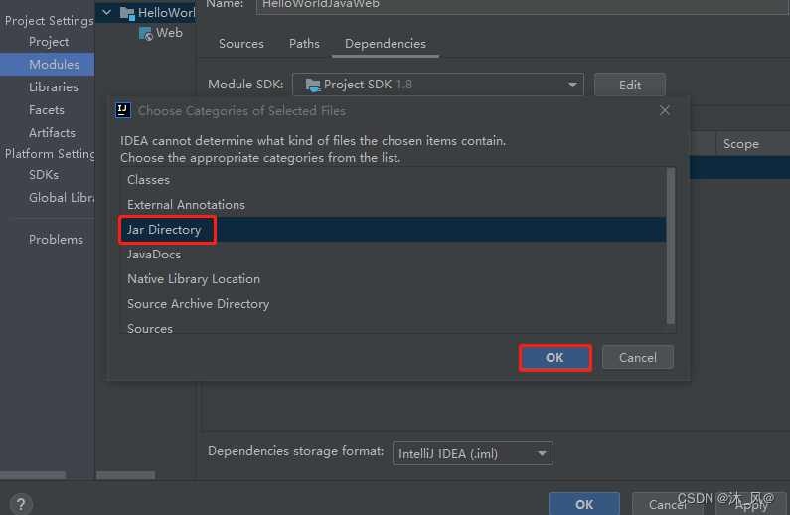
Task: Open the Module SDK dropdown
Action: click(438, 85)
